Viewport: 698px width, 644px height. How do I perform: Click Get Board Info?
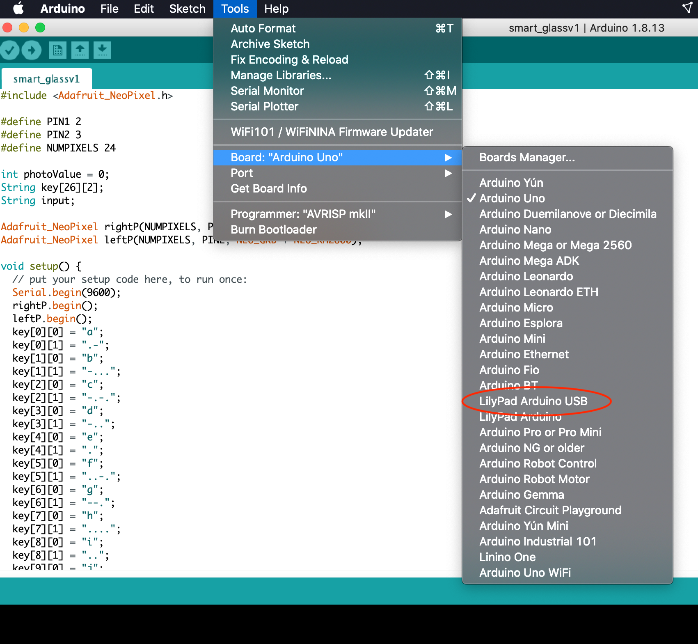click(338, 188)
